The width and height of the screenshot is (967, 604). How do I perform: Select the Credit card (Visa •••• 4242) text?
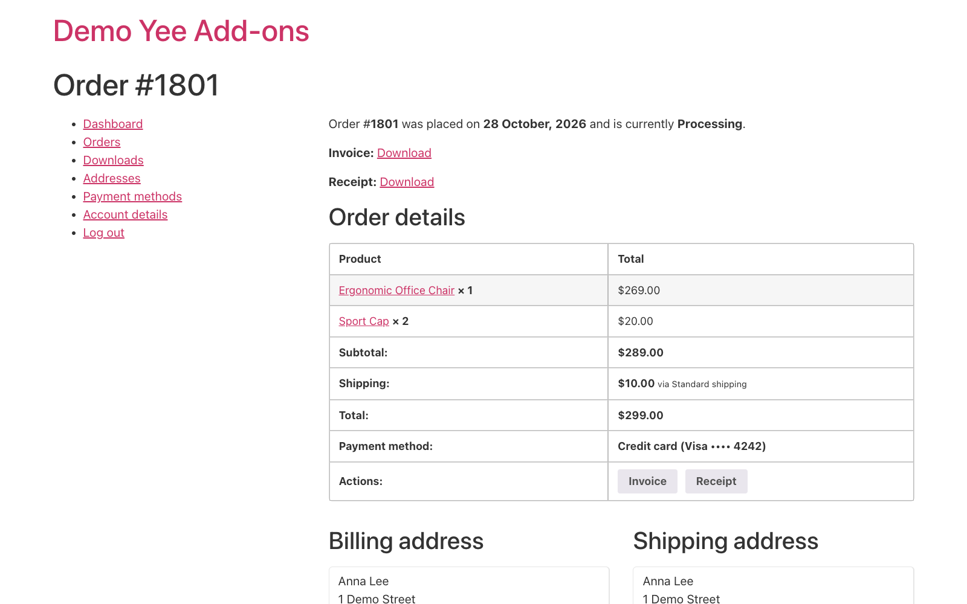point(691,446)
